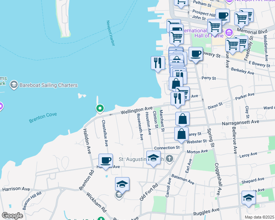Click the grey school pin below graduation marker
This screenshot has width=275, height=220.
tap(119, 195)
